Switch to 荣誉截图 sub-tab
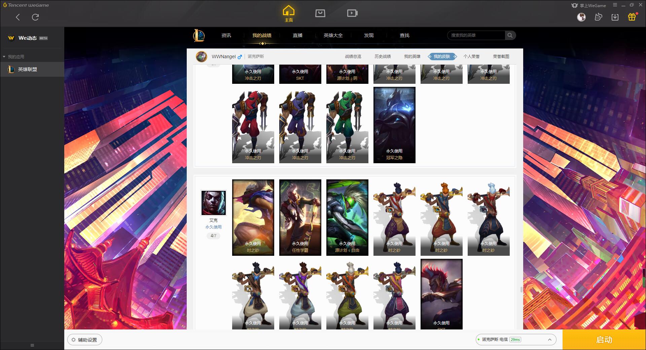The image size is (646, 350). (x=501, y=57)
